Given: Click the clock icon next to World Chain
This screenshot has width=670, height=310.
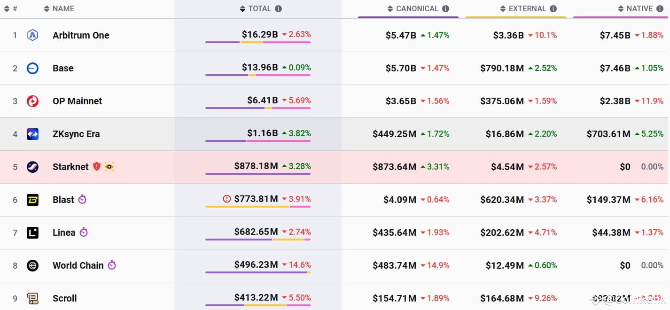Looking at the screenshot, I should tap(112, 265).
